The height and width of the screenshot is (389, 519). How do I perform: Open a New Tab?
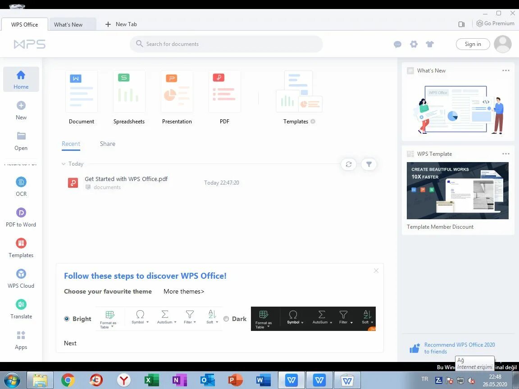(121, 24)
